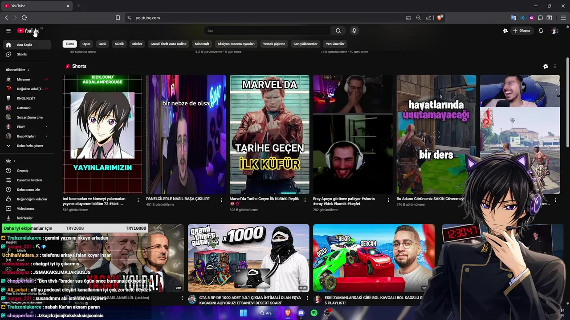The width and height of the screenshot is (570, 320).
Task: Open the YouTube hamburger guide menu
Action: pyautogui.click(x=8, y=31)
